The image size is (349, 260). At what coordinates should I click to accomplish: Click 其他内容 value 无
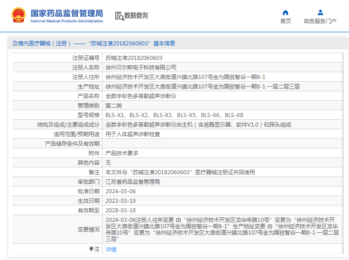pos(108,163)
